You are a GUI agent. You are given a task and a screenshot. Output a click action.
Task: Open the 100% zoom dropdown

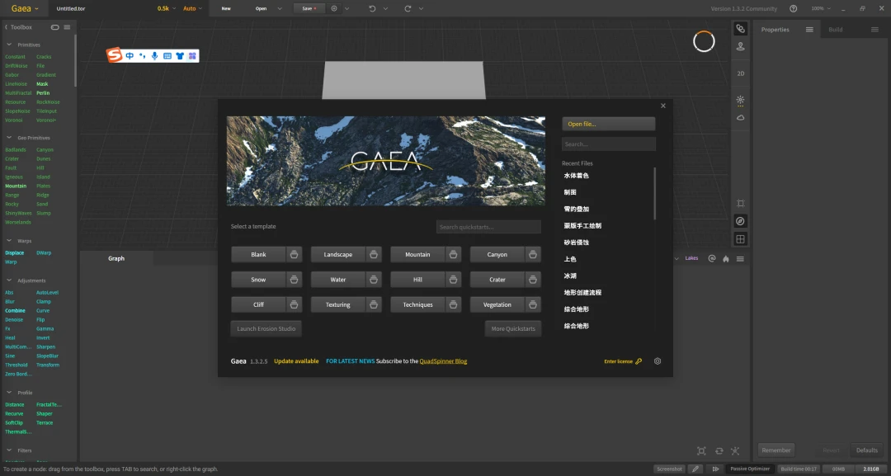[x=821, y=8]
